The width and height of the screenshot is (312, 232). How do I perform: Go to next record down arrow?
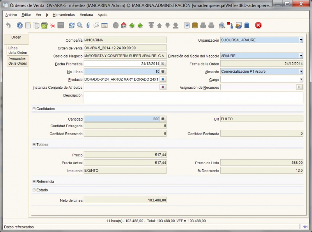coord(168,25)
